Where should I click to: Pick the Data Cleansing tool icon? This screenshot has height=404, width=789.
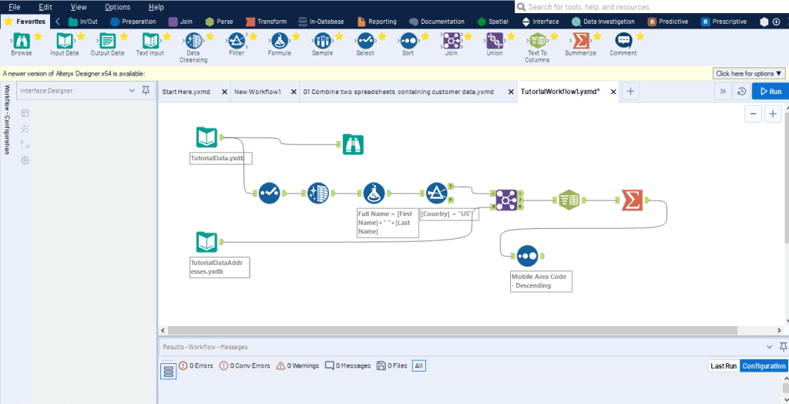point(193,42)
